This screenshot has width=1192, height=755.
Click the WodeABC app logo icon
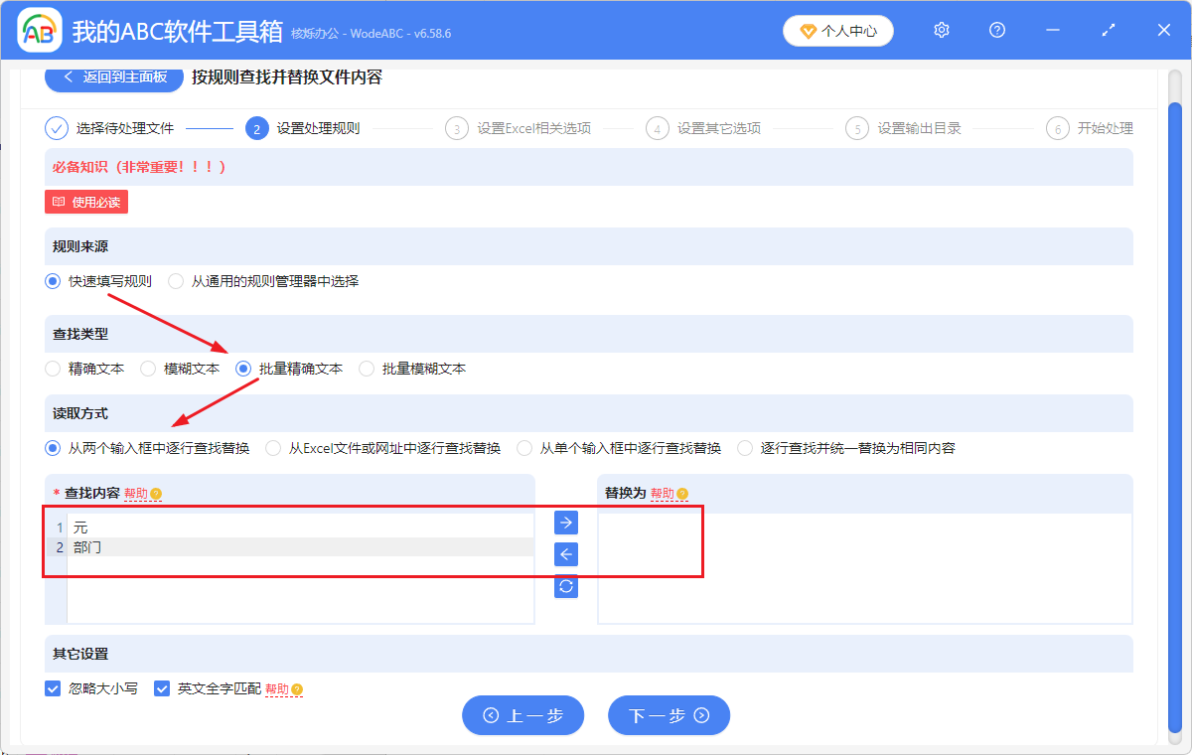[39, 30]
